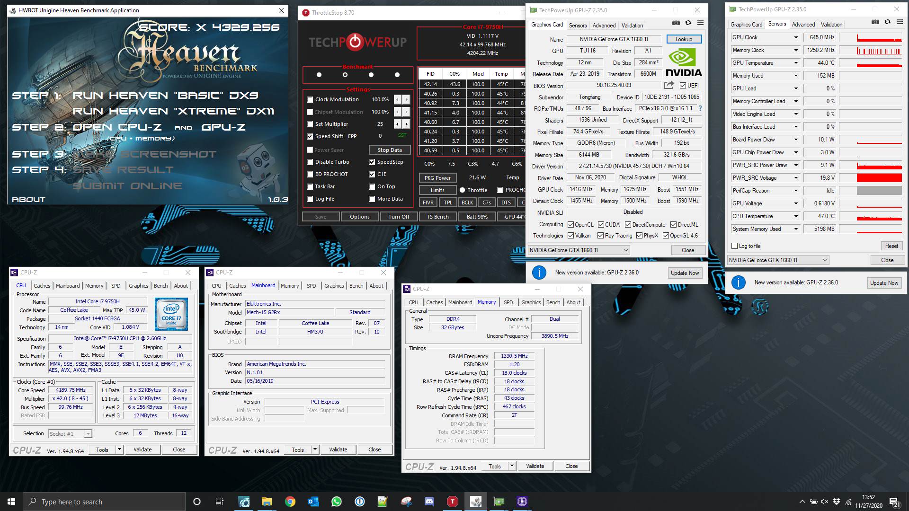This screenshot has width=909, height=511.
Task: Open GPU Temperature sensor dropdown
Action: click(796, 63)
